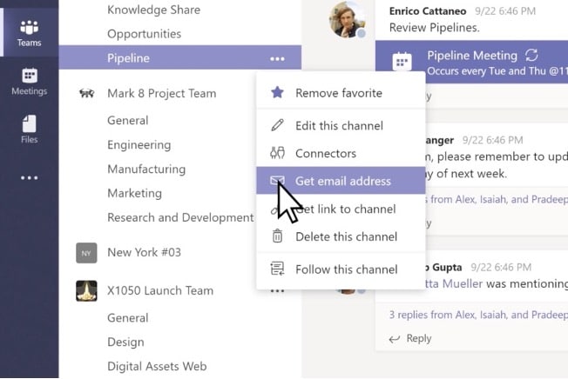Open the Pipeline Meeting title

472,56
